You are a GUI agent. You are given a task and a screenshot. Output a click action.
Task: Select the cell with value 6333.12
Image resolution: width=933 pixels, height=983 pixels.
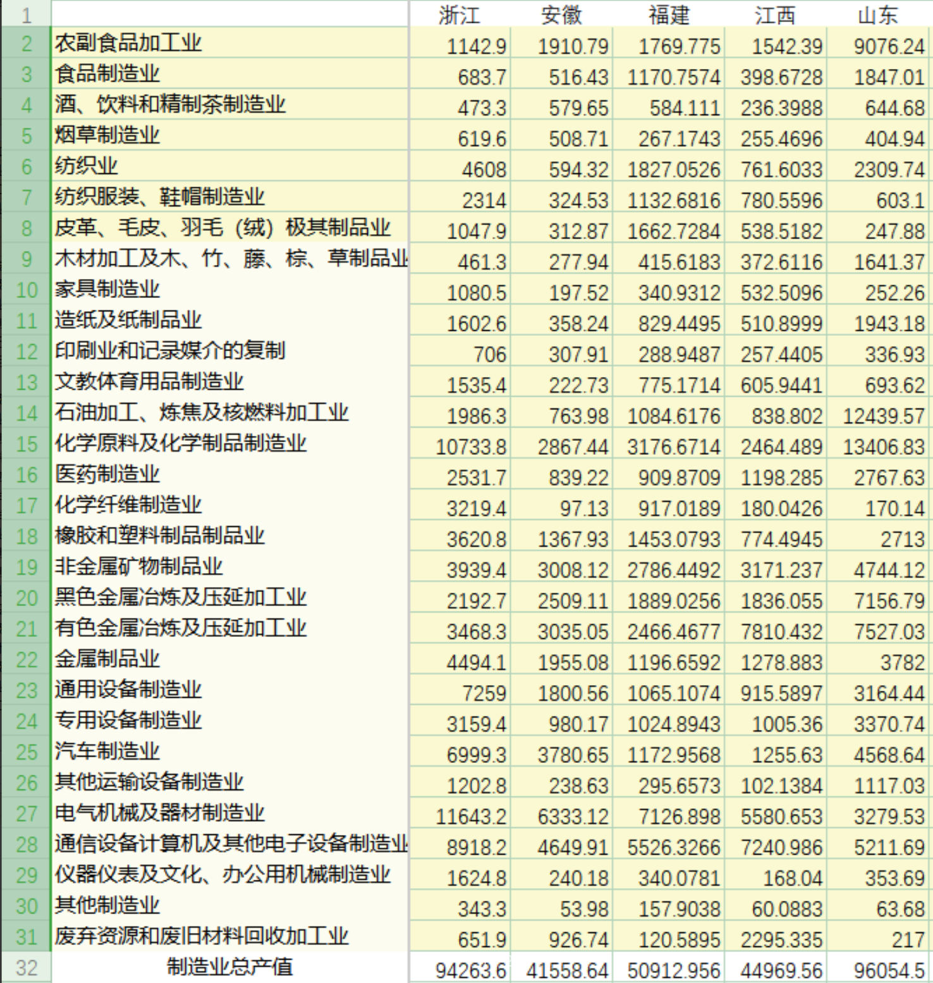point(573,817)
